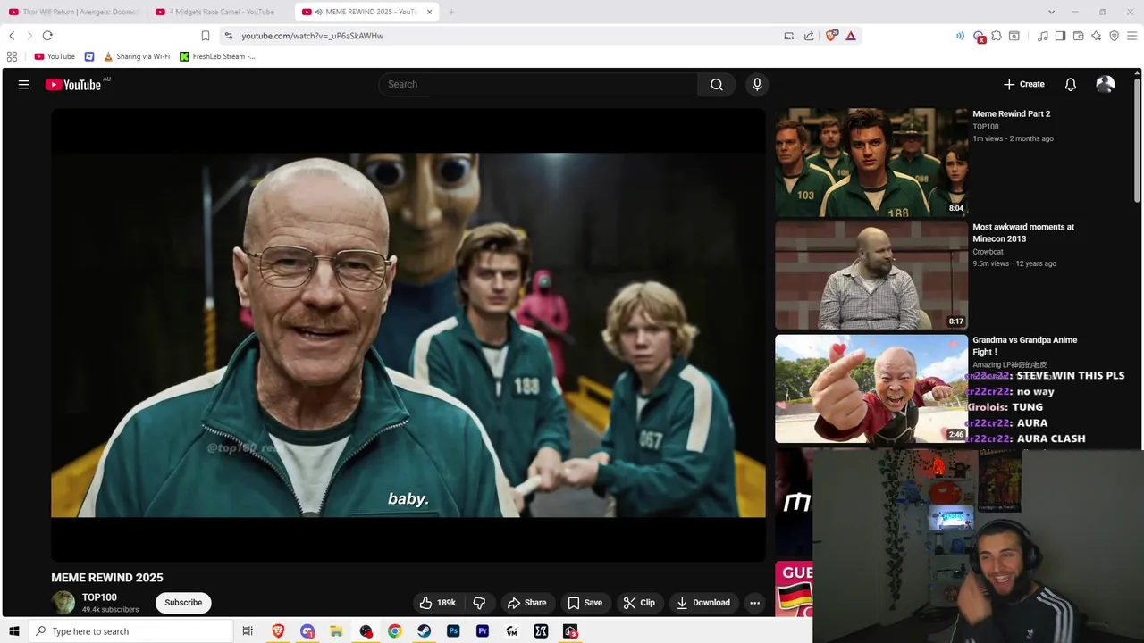Open the Brave media music-note control
1144x643 pixels.
pos(1043,36)
